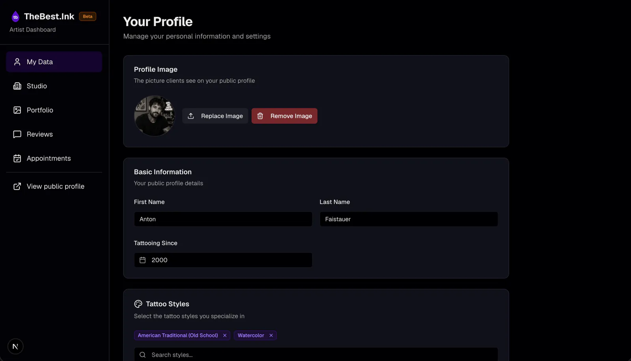Go to the Studio page
Screen dimensions: 631x361
(54, 86)
